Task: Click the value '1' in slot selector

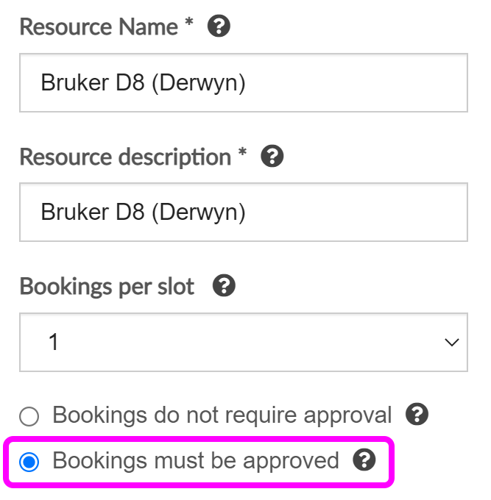Action: click(53, 343)
